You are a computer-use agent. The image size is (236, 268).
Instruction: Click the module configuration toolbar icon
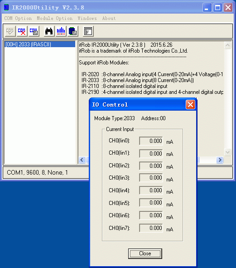[x=73, y=31]
